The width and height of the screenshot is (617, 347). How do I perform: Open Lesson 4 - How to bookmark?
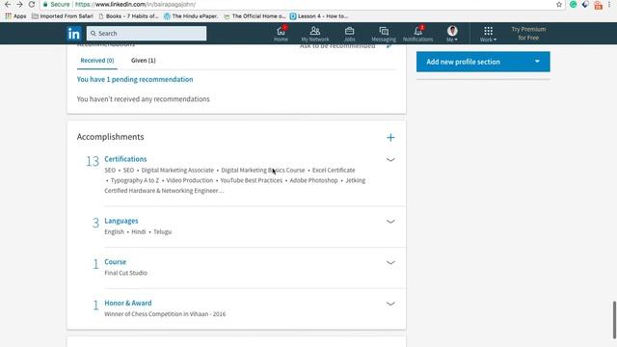coord(319,16)
